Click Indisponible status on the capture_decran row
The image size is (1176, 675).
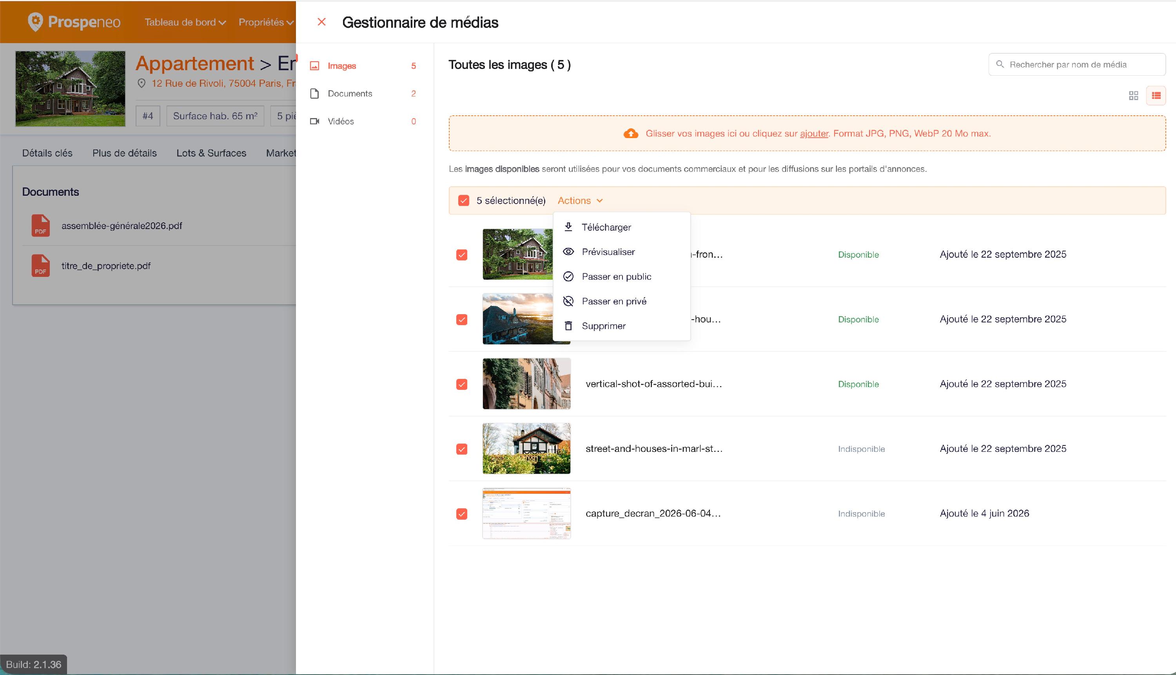click(x=861, y=514)
